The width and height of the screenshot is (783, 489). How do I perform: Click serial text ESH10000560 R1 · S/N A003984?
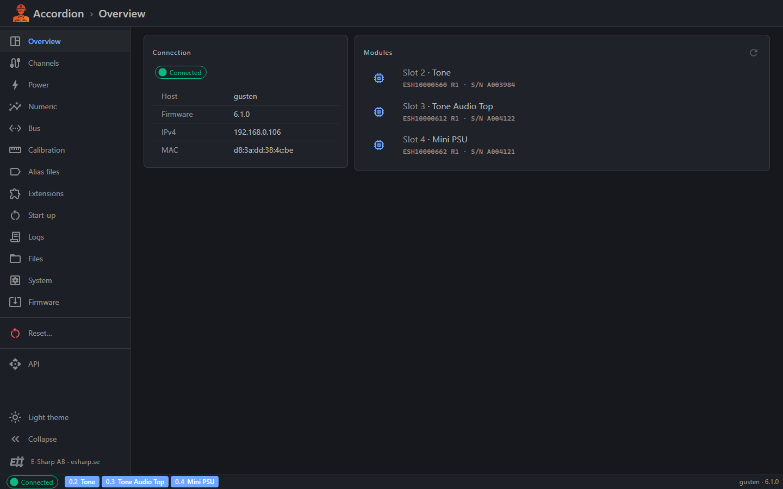(459, 85)
